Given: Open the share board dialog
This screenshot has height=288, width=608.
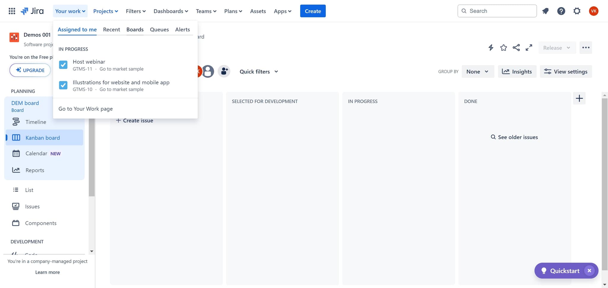Looking at the screenshot, I should pos(516,47).
